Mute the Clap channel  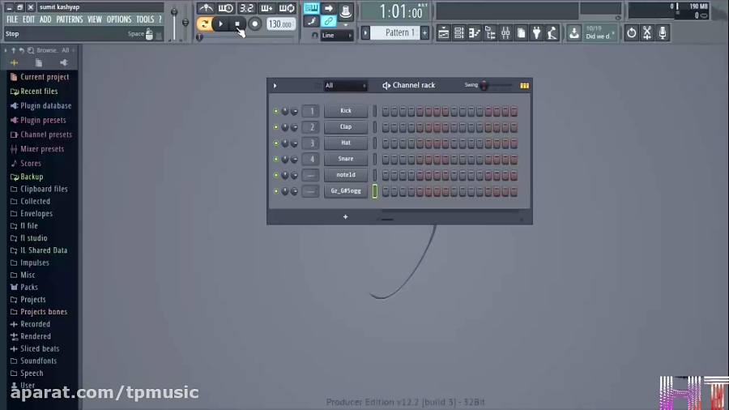(x=275, y=127)
